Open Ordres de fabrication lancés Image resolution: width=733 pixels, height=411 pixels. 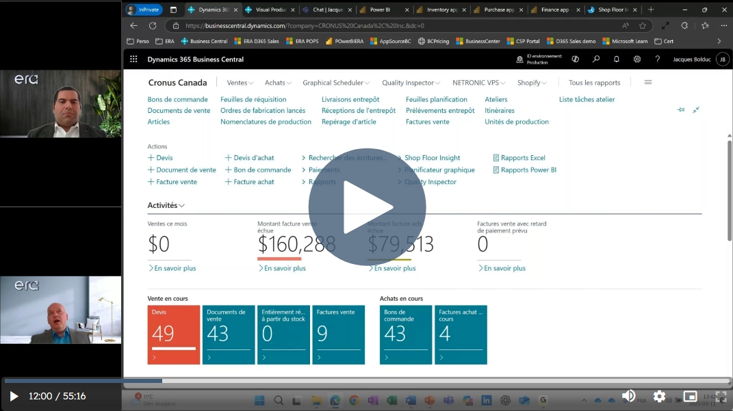pyautogui.click(x=263, y=111)
